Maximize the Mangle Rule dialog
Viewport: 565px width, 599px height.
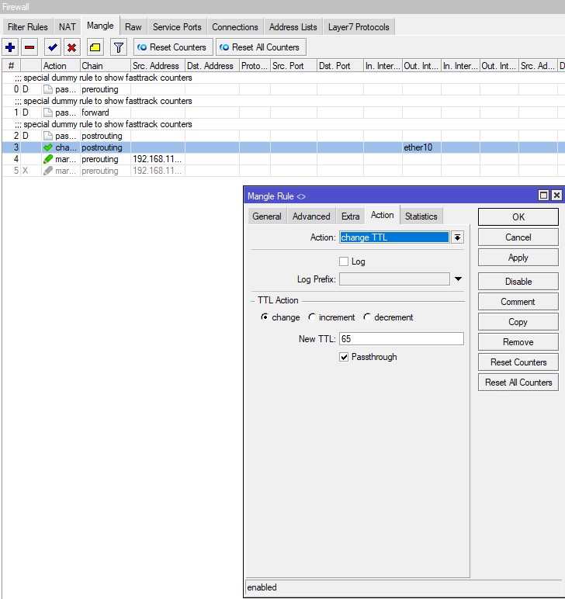click(543, 196)
